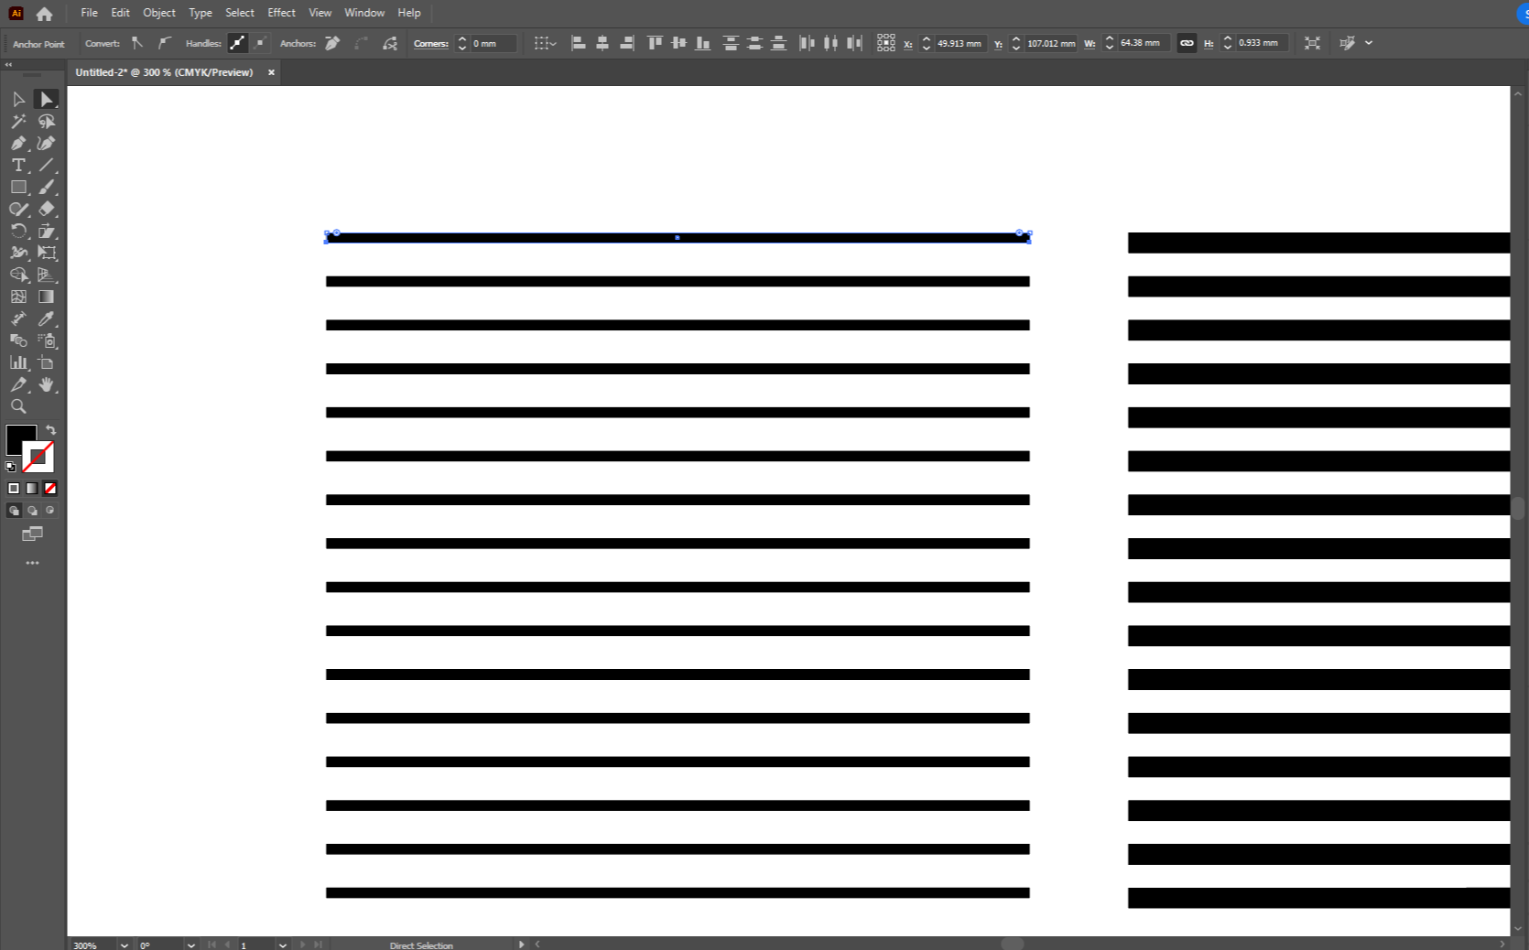Select the Shape Builder tool
Image resolution: width=1529 pixels, height=950 pixels.
(18, 275)
